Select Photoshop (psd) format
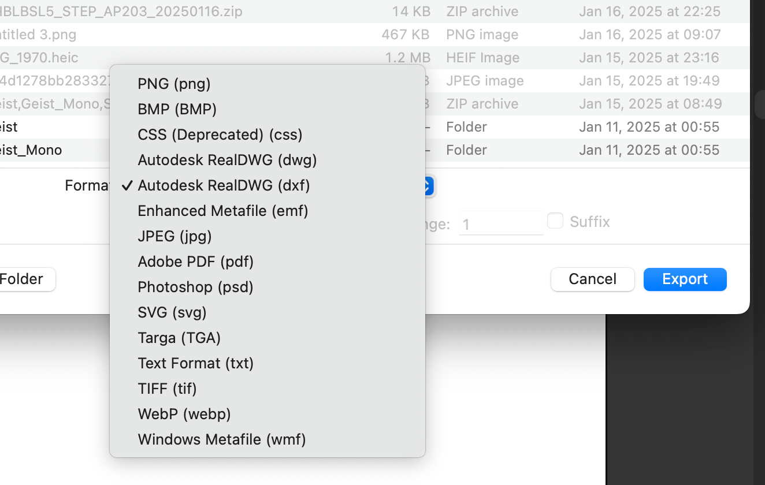Screen dimensions: 765x485 click(195, 287)
